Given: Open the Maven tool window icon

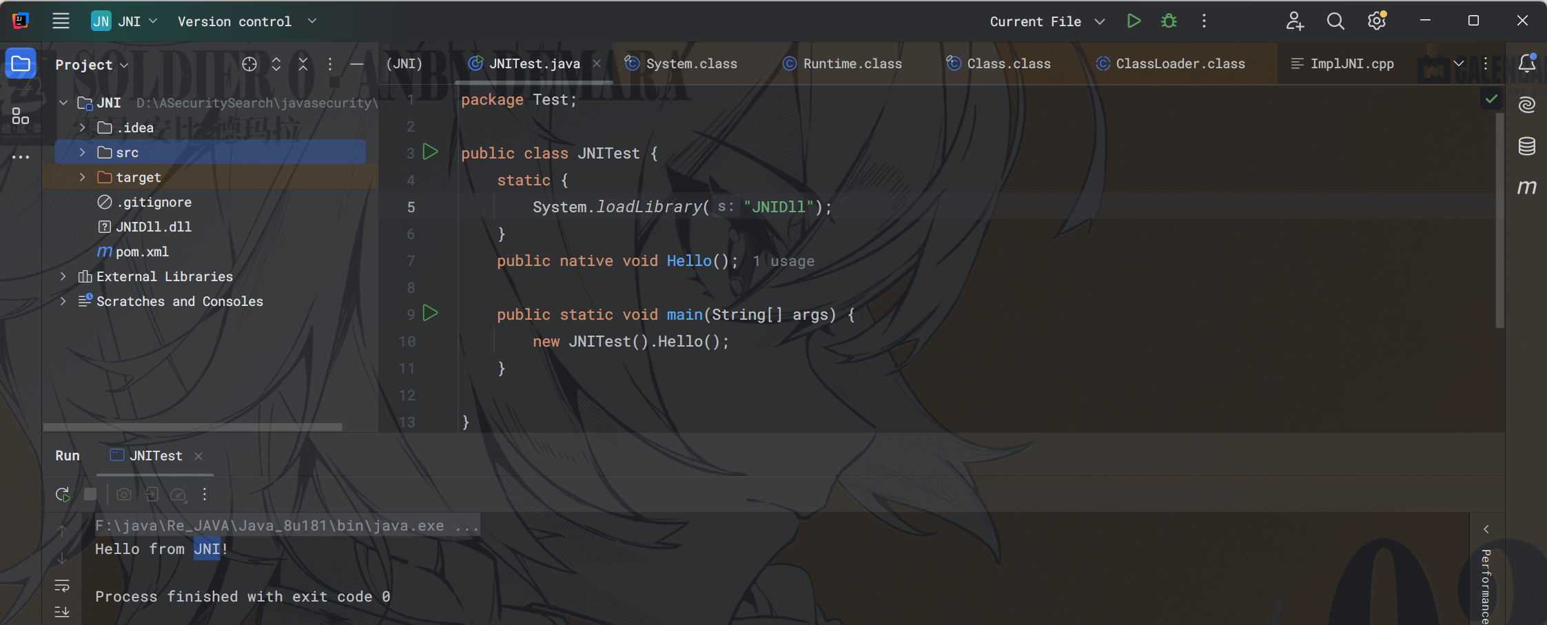Looking at the screenshot, I should click(1527, 187).
